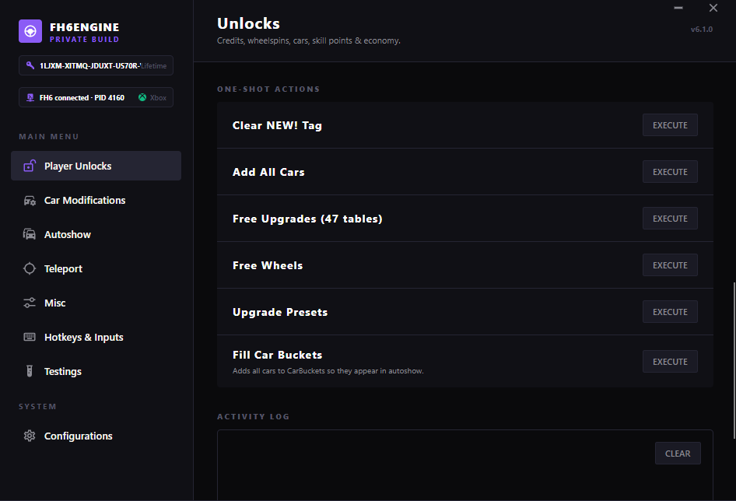The height and width of the screenshot is (501, 736).
Task: Execute Free Upgrades (47 tables)
Action: tap(670, 219)
